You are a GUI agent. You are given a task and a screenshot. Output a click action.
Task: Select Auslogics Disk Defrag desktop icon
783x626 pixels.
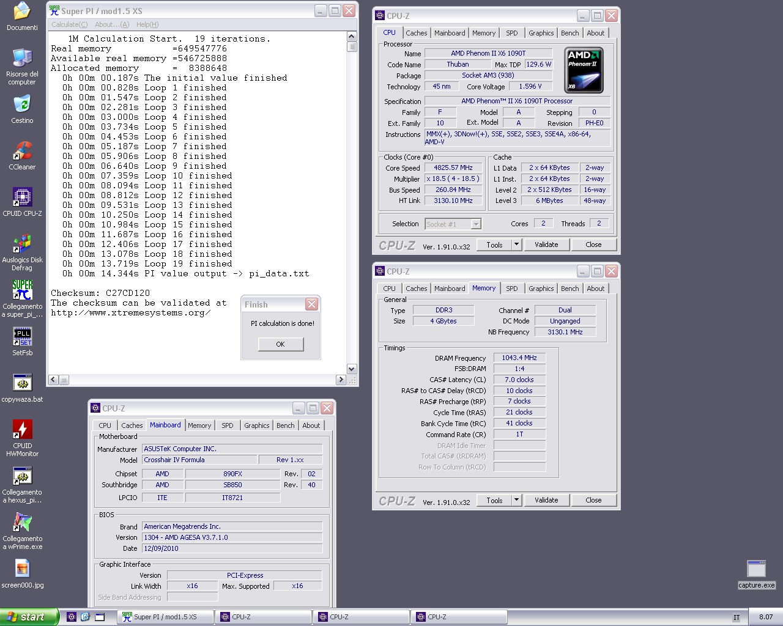coord(22,252)
